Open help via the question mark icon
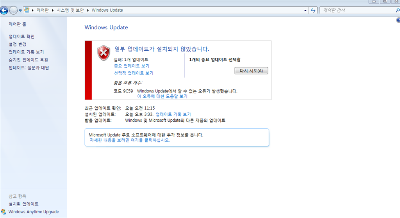 398,20
